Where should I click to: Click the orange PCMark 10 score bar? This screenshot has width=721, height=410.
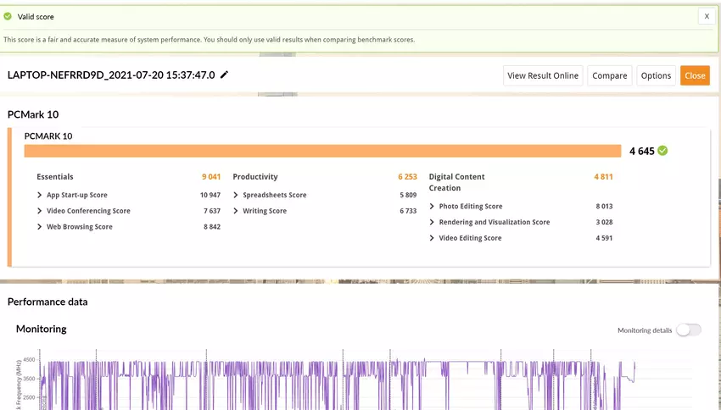point(322,151)
